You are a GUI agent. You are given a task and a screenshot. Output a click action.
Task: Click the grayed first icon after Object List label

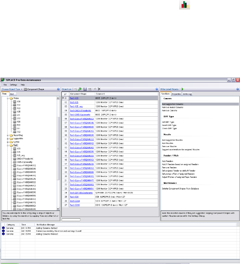76,89
